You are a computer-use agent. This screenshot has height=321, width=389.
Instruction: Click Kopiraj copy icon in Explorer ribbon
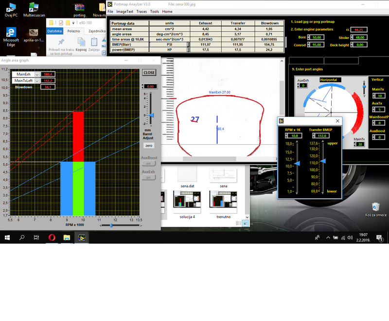[81, 44]
